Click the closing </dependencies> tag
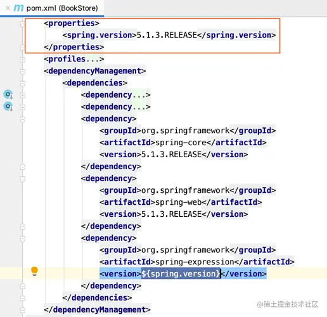 pyautogui.click(x=97, y=297)
